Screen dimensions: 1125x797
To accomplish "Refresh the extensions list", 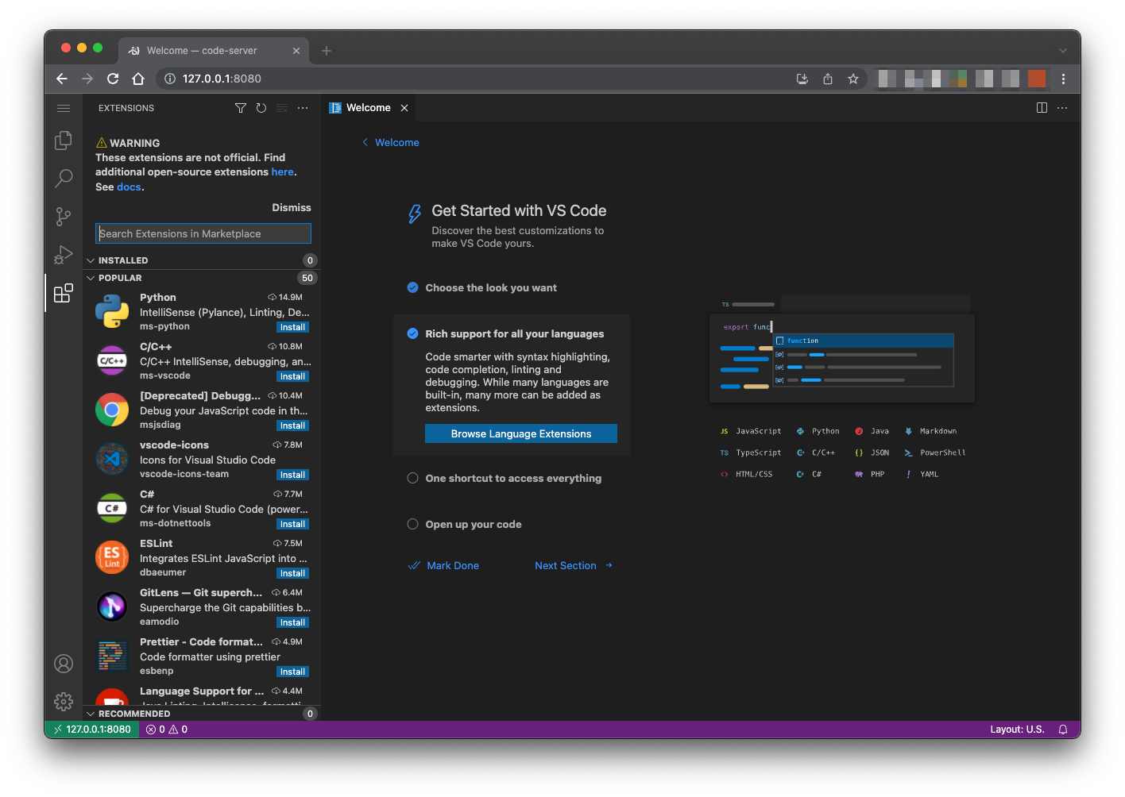I will (x=261, y=108).
